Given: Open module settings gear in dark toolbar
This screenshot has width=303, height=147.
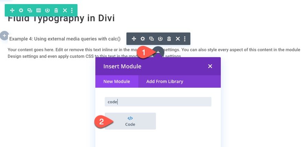Looking at the screenshot, I should point(143,39).
